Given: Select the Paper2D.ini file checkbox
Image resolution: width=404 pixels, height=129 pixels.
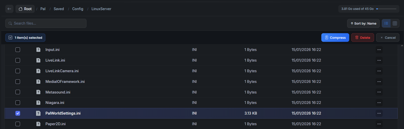Looking at the screenshot, I should [x=18, y=124].
